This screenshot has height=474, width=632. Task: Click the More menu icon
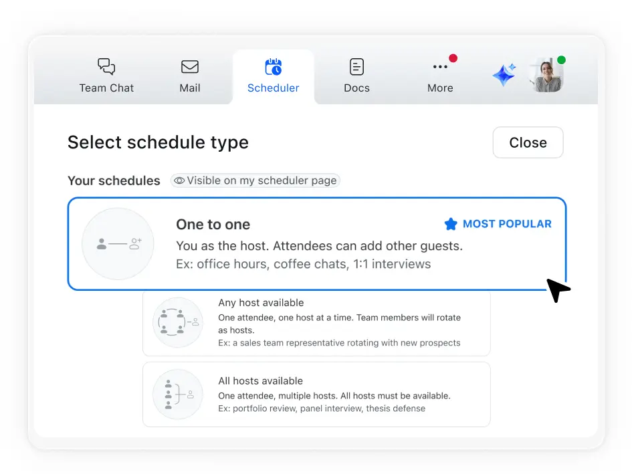point(440,67)
